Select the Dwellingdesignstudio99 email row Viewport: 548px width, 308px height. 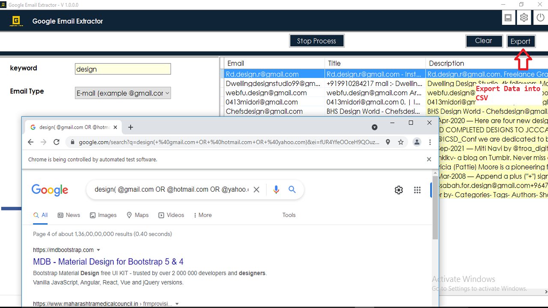pyautogui.click(x=386, y=83)
